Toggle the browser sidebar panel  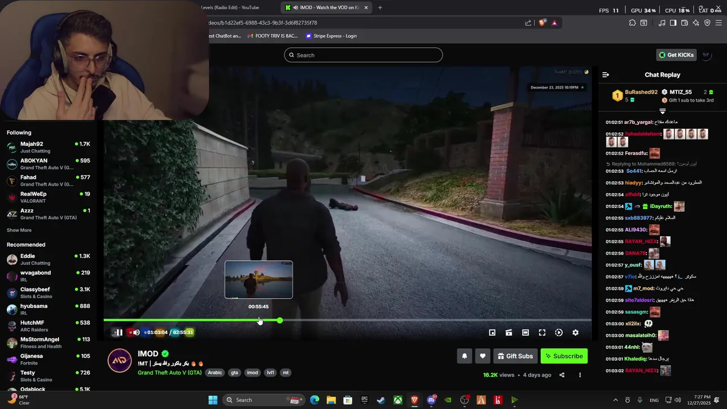pyautogui.click(x=673, y=23)
